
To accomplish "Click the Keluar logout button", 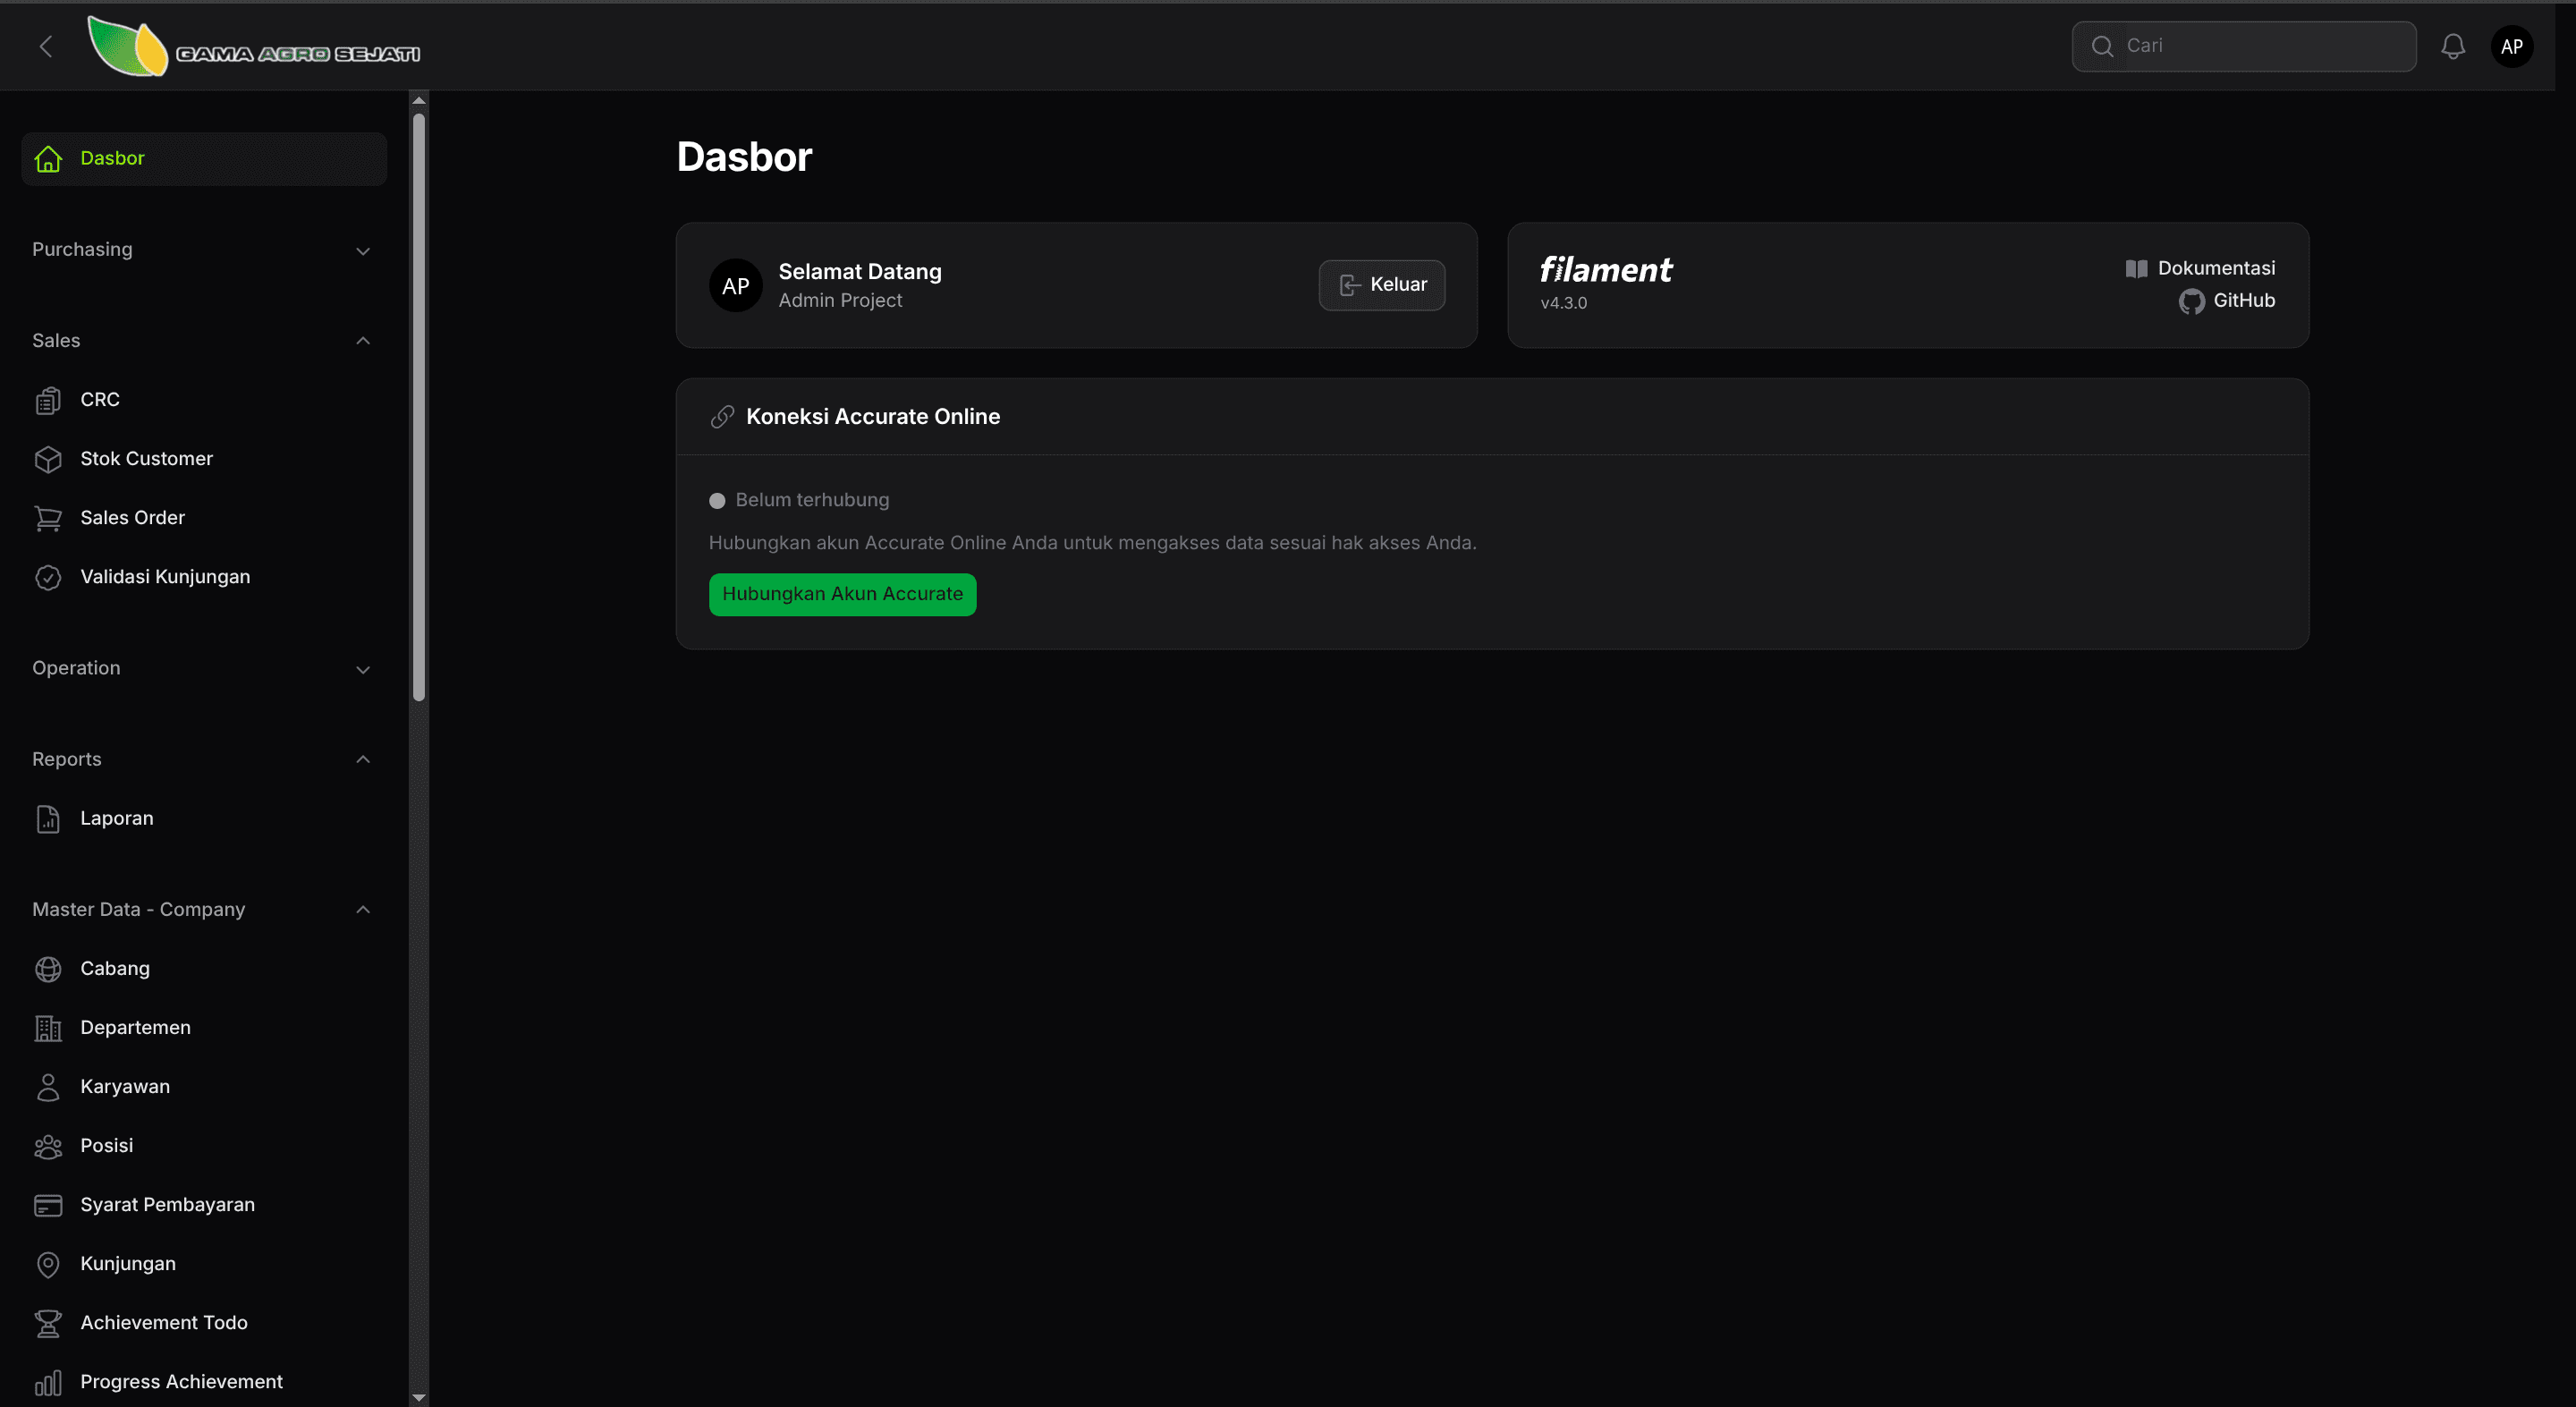I will [x=1382, y=285].
